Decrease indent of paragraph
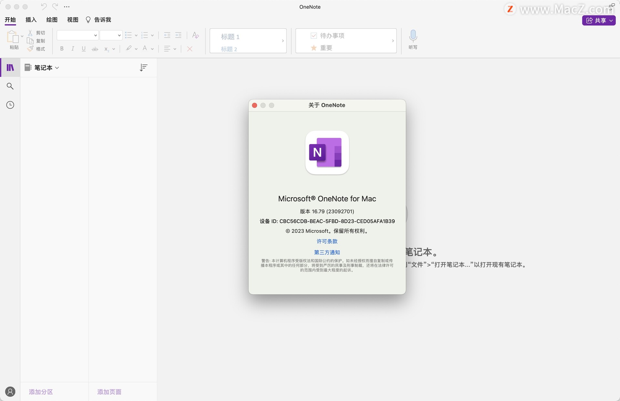The height and width of the screenshot is (401, 620). tap(167, 35)
